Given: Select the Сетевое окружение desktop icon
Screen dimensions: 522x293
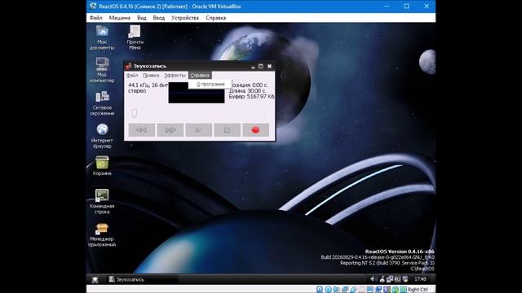Looking at the screenshot, I should point(102,103).
